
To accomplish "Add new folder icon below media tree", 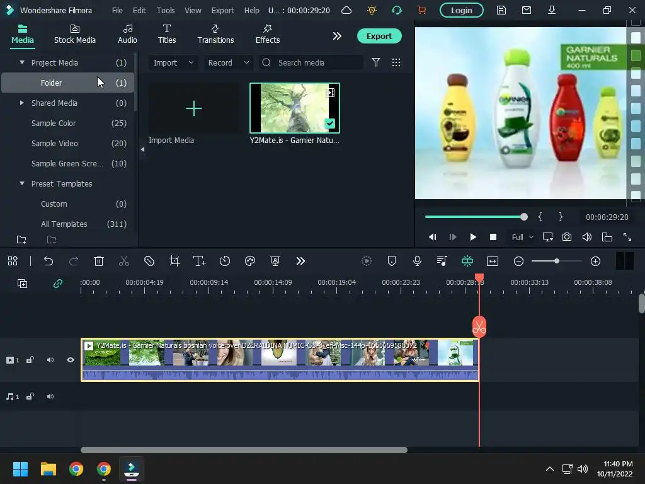I will click(x=21, y=239).
